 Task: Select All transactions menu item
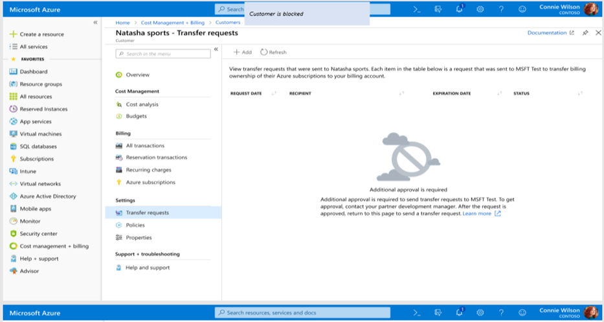click(140, 146)
